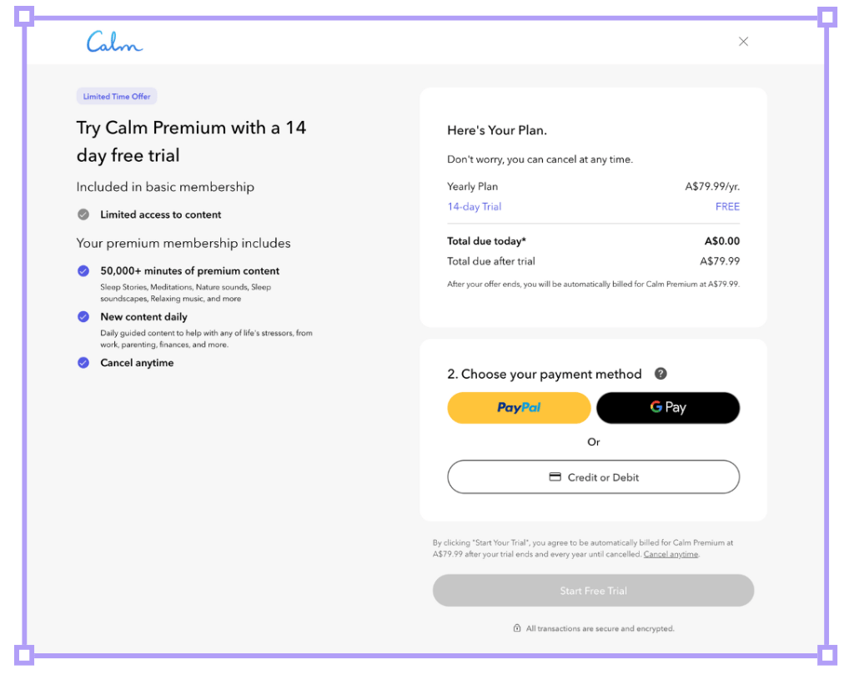Click the Calm logo

pos(114,42)
